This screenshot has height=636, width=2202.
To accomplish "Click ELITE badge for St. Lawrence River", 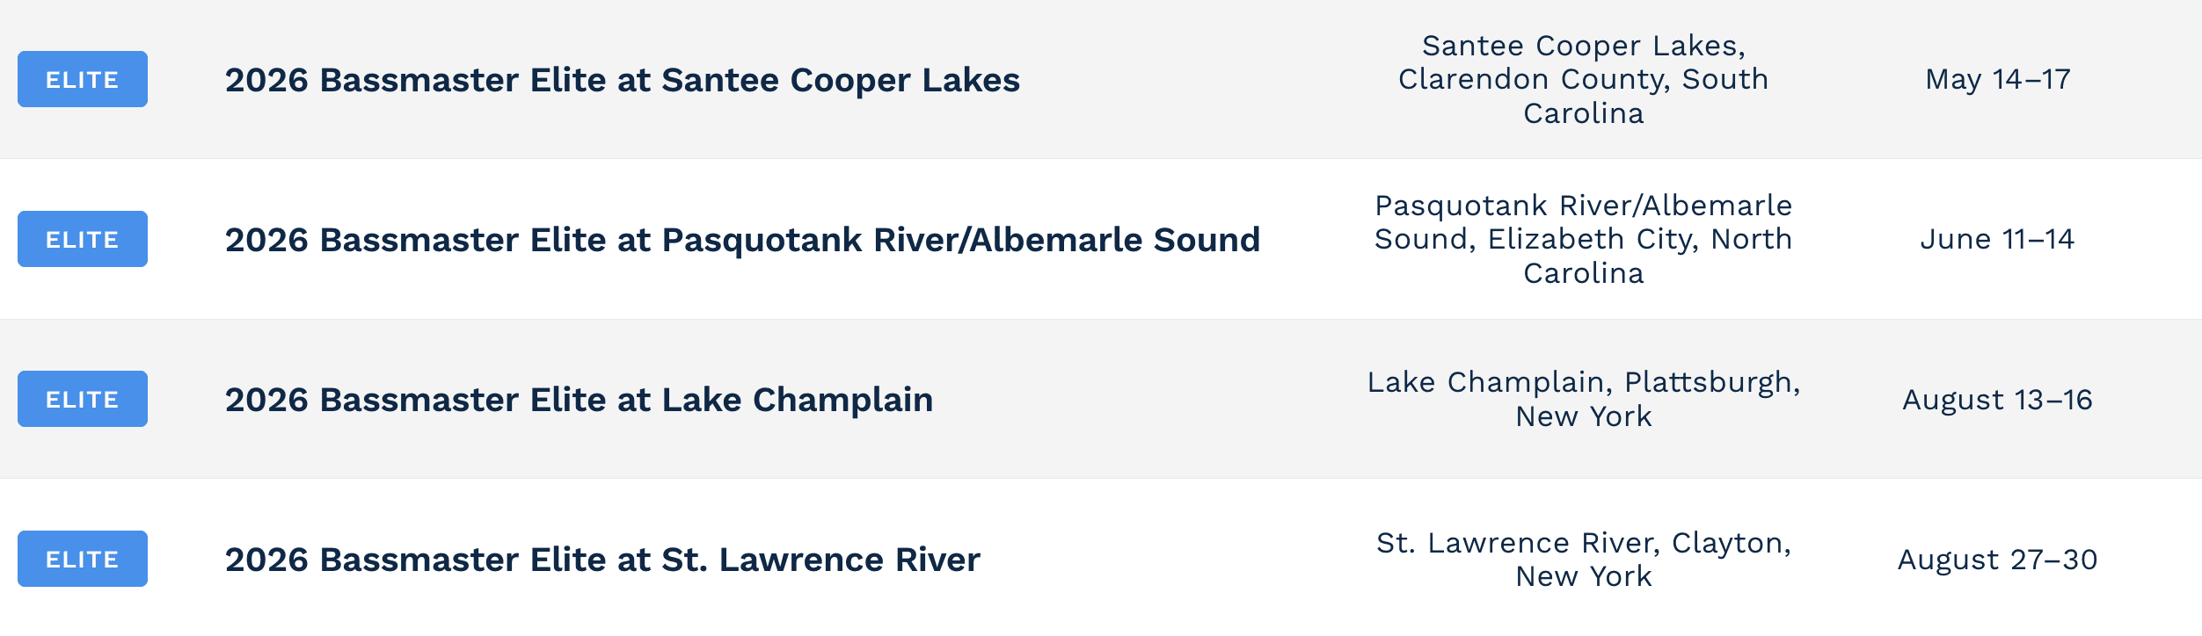I will click(83, 559).
